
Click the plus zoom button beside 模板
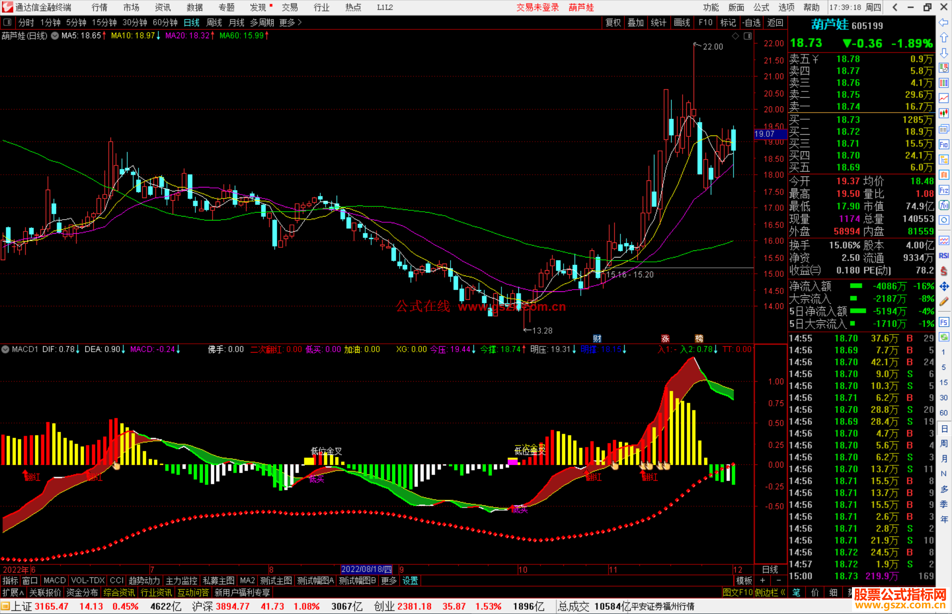coord(762,581)
